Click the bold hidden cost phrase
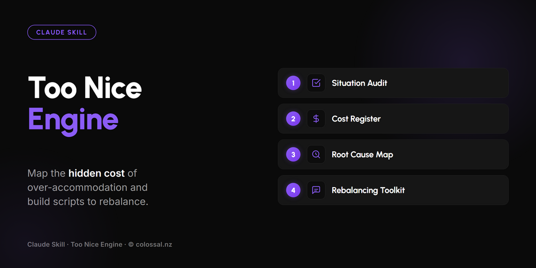The width and height of the screenshot is (536, 268). [x=97, y=173]
